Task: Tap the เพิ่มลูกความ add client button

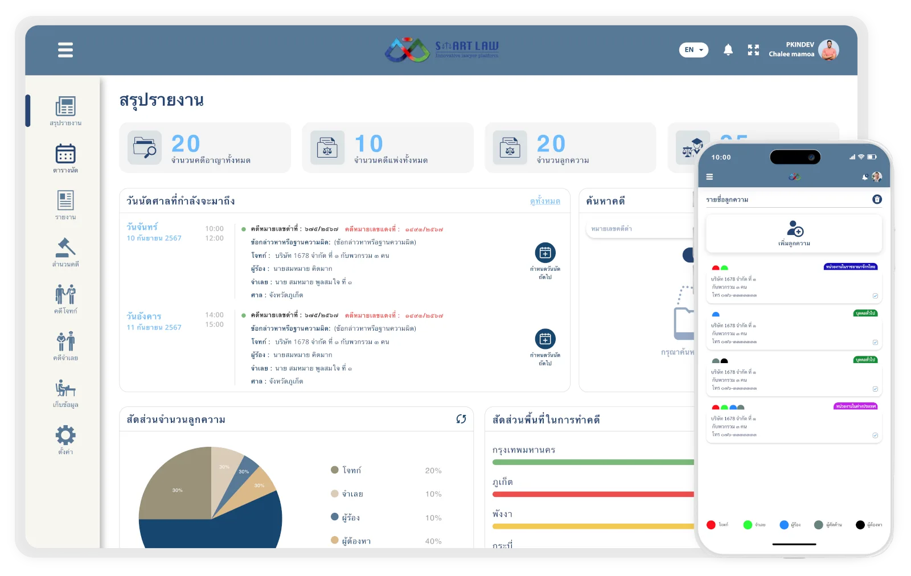Action: pyautogui.click(x=794, y=234)
